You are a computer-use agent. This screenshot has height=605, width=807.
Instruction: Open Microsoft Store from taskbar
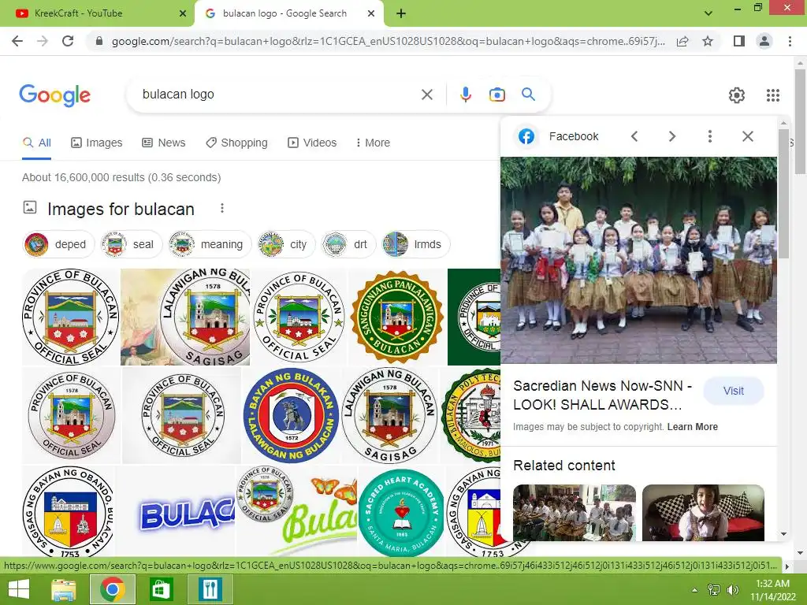161,589
